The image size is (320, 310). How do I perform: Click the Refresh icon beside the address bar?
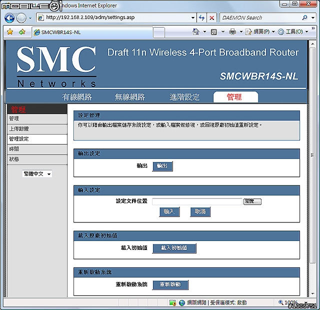coord(201,18)
